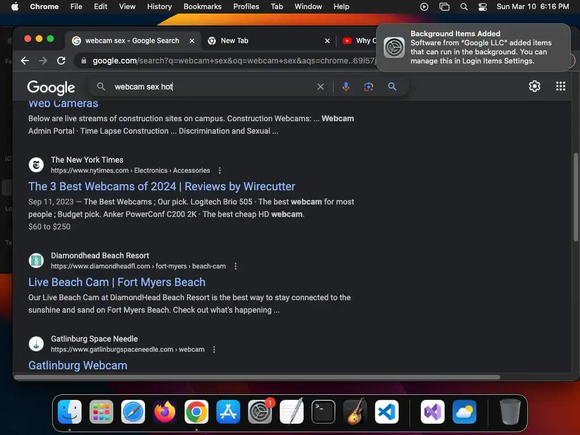Image resolution: width=580 pixels, height=435 pixels.
Task: Open 'Live Beach Cam | Fort Myers Beach' link
Action: click(117, 282)
